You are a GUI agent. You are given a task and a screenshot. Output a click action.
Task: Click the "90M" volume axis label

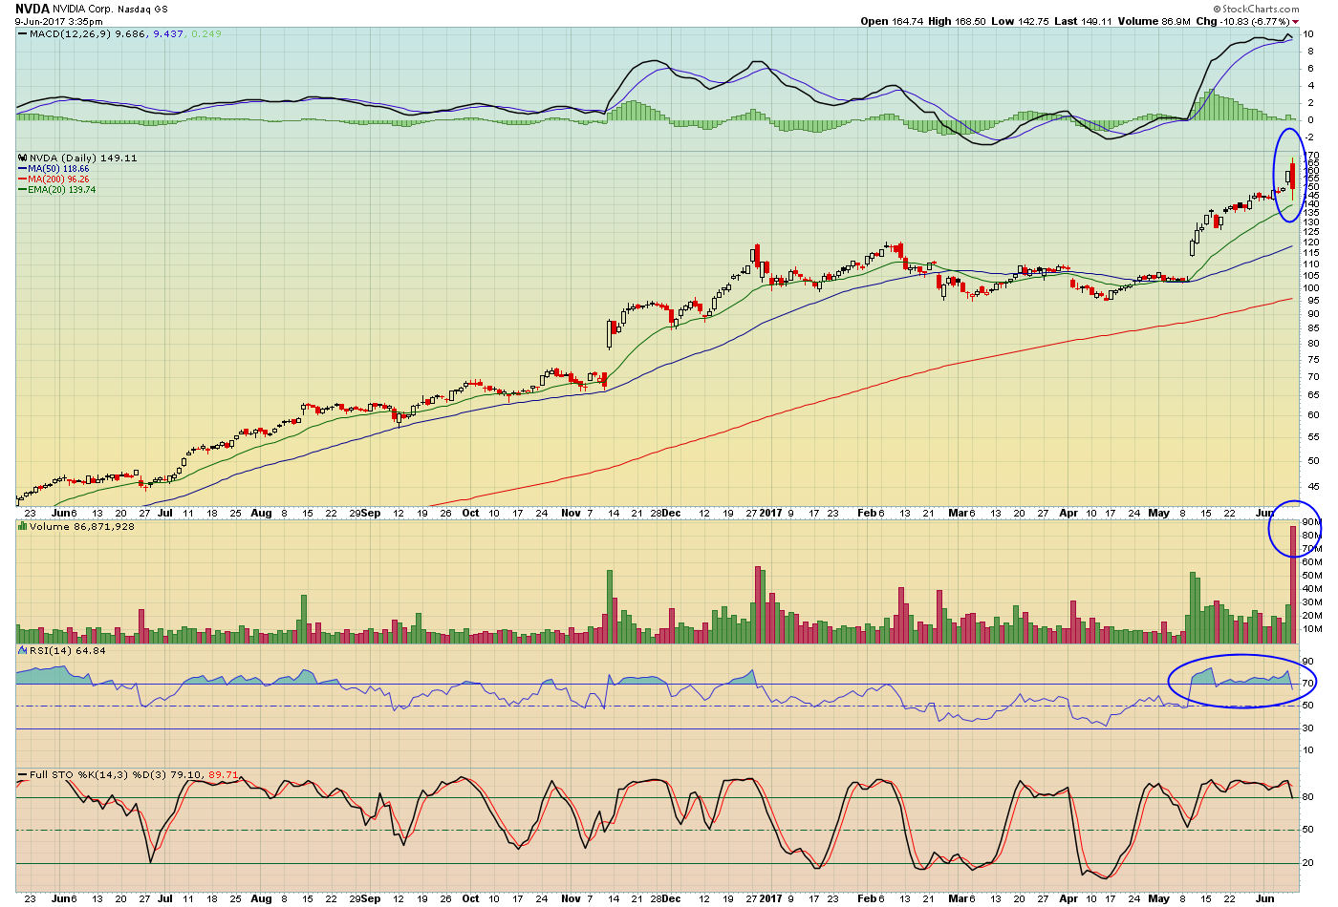1311,522
